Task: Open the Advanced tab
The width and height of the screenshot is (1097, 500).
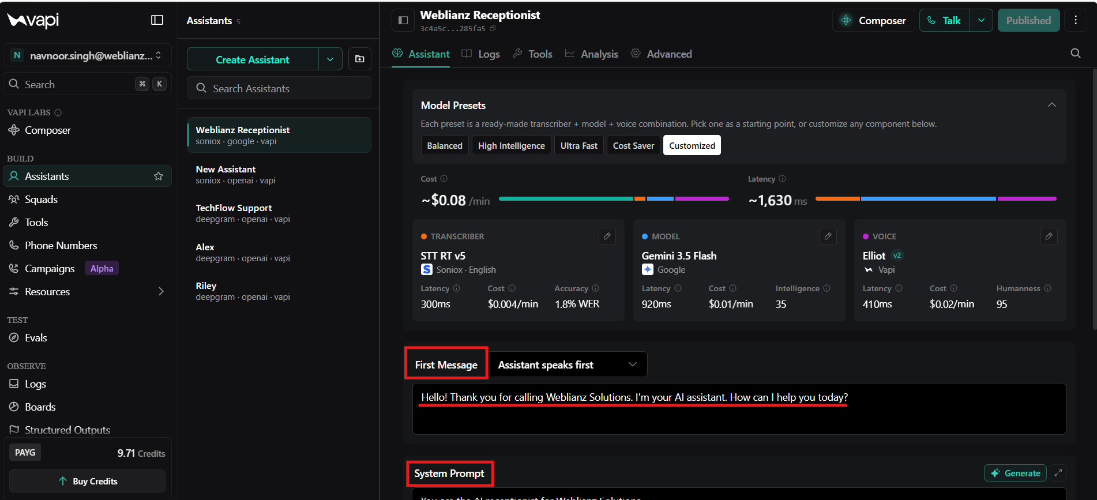Action: [661, 54]
